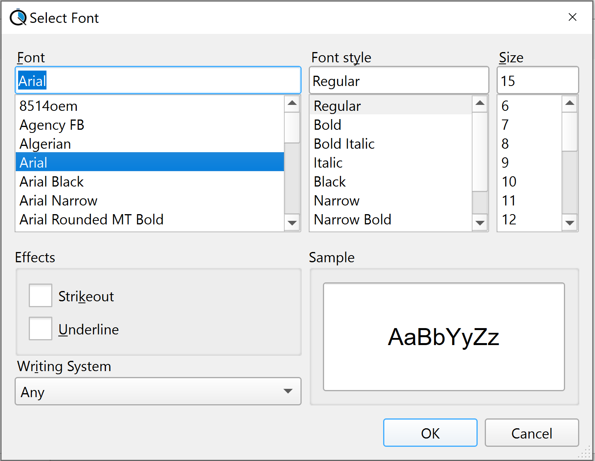This screenshot has height=461, width=595.
Task: Close the Select Font dialog
Action: pos(572,17)
